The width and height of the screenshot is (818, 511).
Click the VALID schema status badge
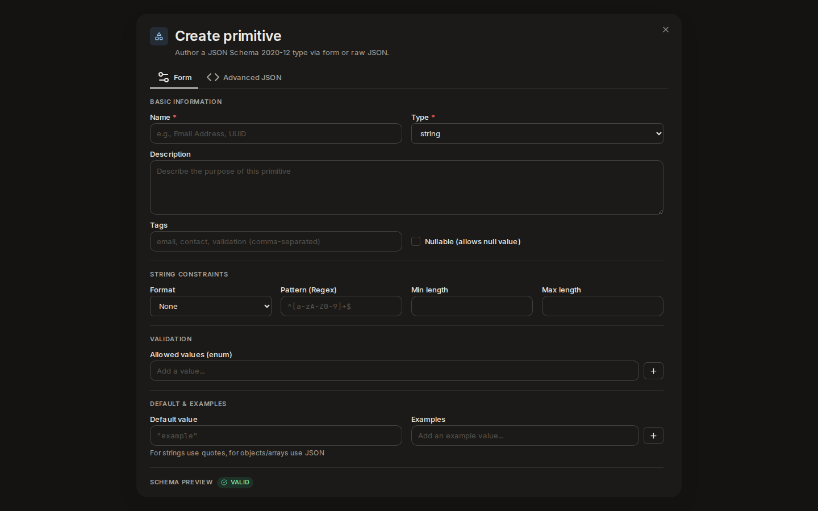pos(235,482)
